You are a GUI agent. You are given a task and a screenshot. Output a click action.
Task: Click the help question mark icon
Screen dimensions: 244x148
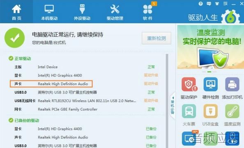tap(200, 4)
